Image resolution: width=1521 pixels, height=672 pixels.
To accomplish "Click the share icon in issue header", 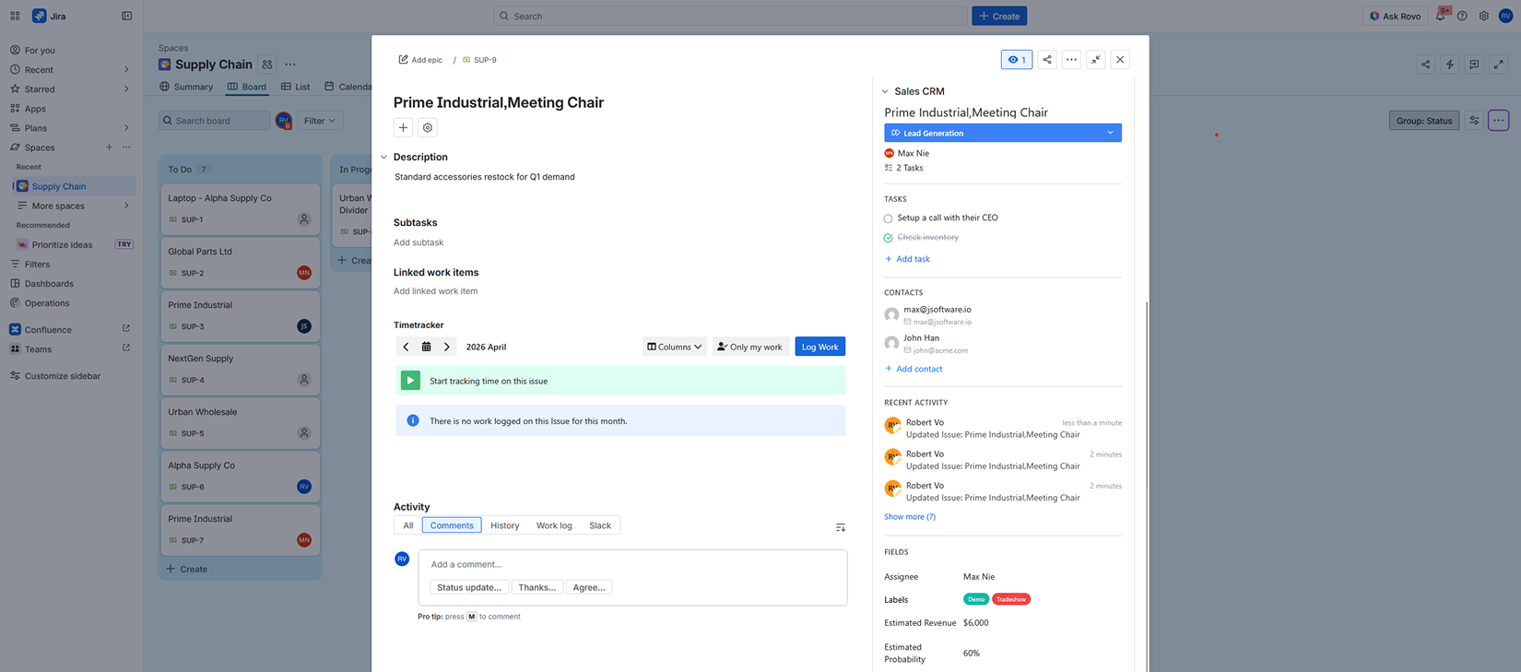I will (x=1046, y=60).
